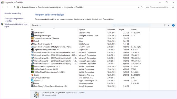
Task: Click Tom Clancy's Ghost Recon Phantoms icon
Action: click(32, 86)
